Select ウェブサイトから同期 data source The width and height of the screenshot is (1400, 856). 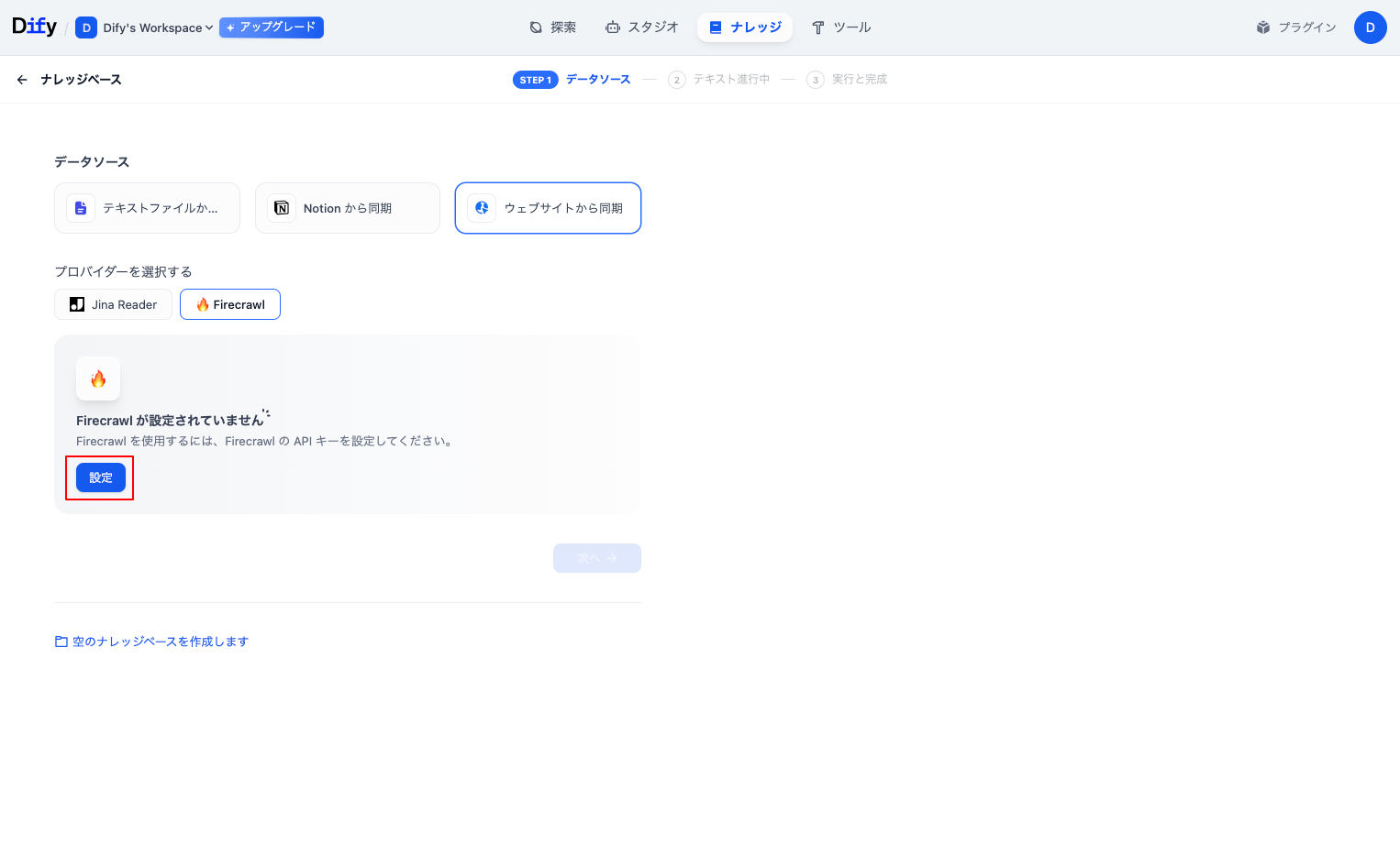pos(548,208)
